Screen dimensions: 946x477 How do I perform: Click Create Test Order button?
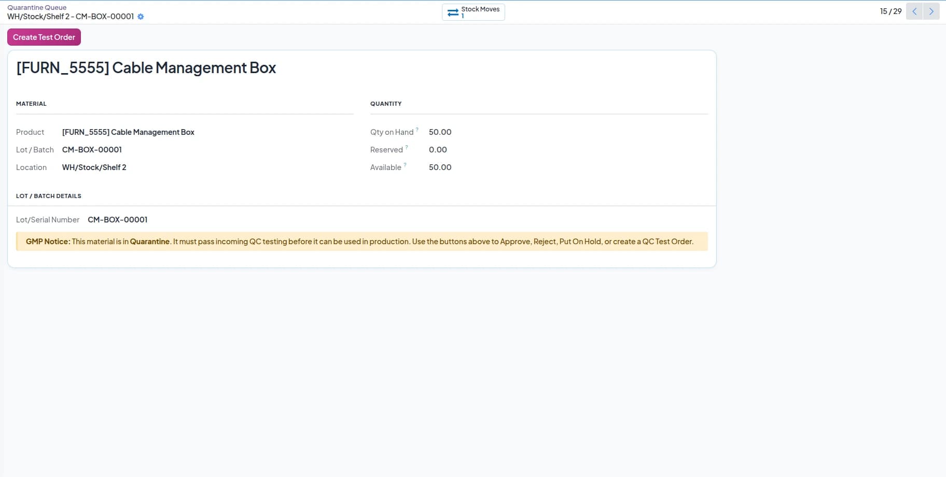[44, 37]
